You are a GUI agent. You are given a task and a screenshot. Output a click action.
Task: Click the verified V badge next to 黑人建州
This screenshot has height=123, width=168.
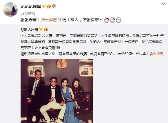click(41, 29)
